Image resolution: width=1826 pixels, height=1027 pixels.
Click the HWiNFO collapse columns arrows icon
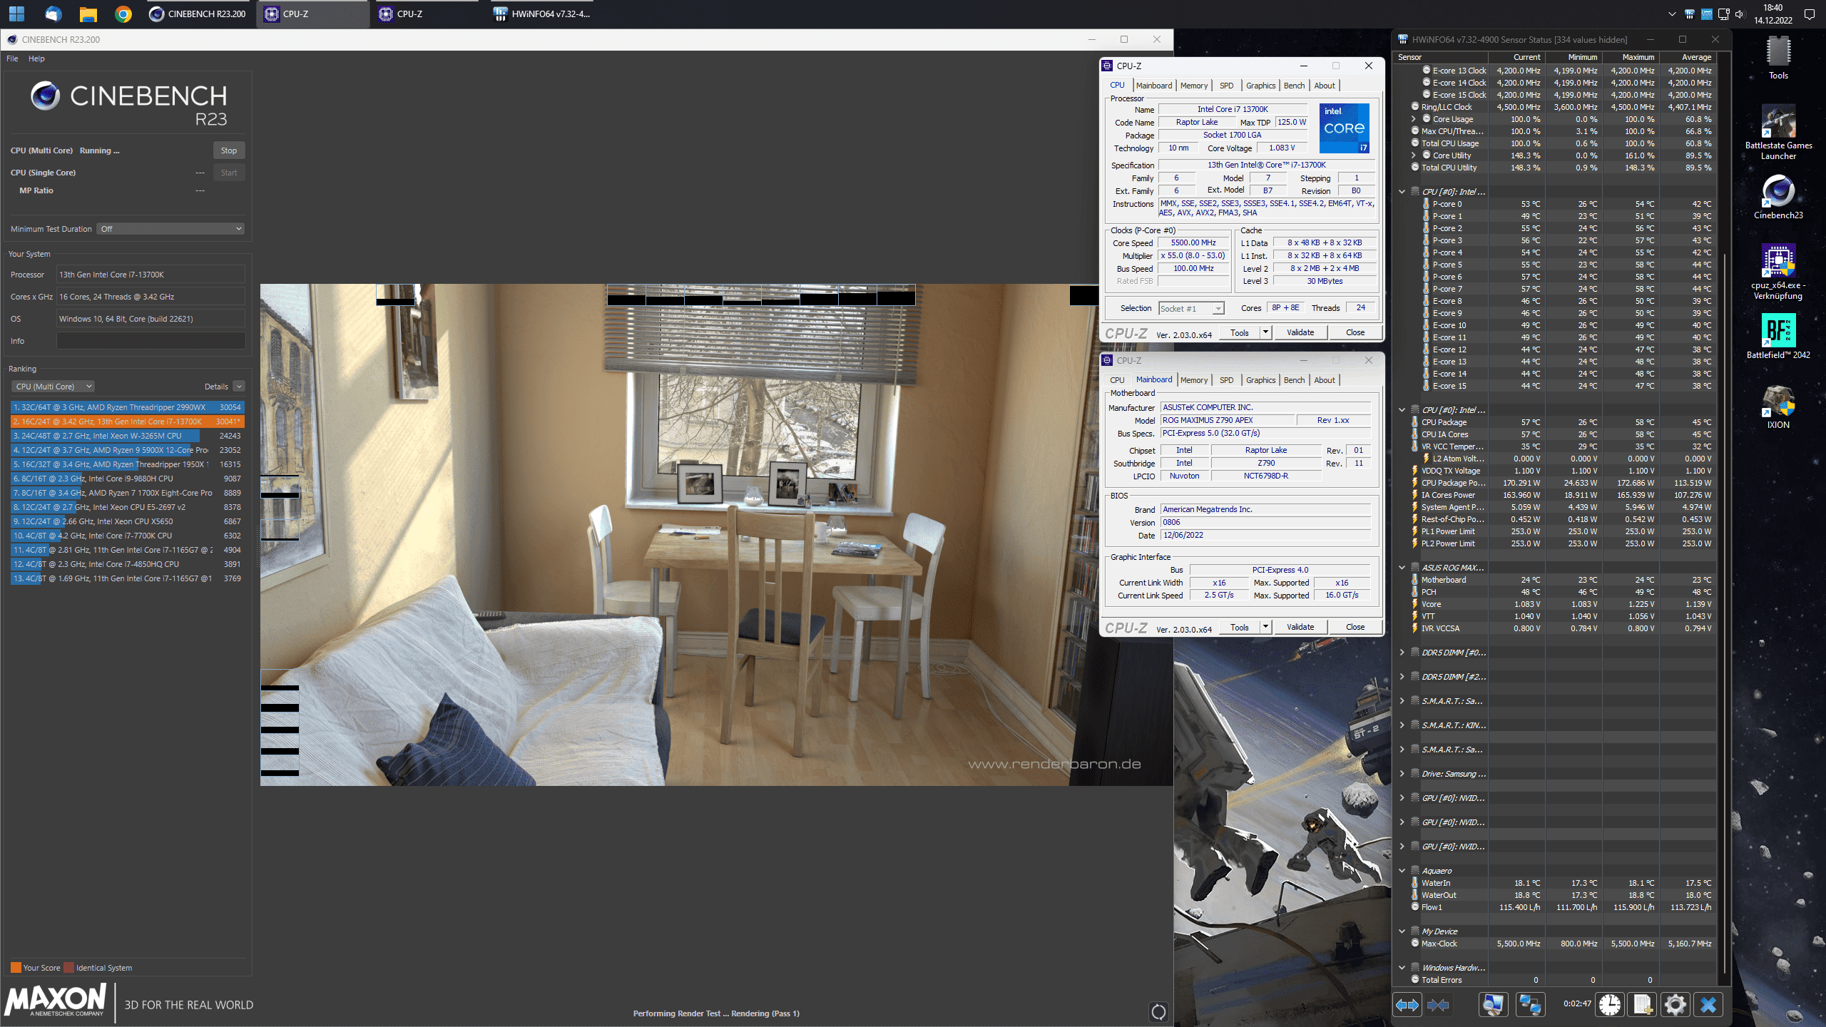tap(1438, 1005)
